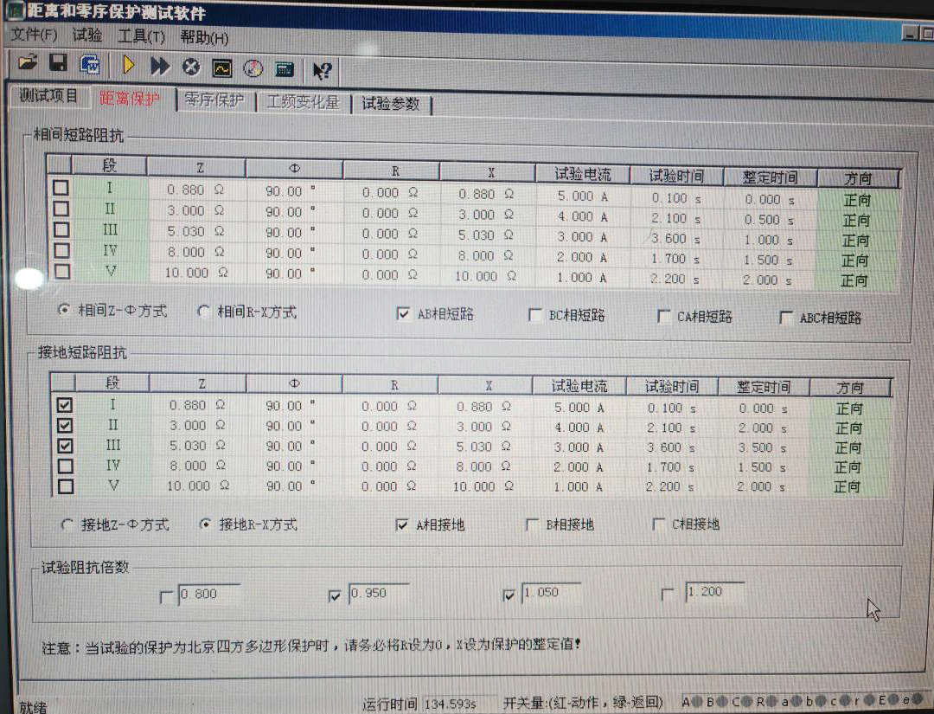Select the 接地Z-Φ方式 radio button
The height and width of the screenshot is (714, 934).
click(67, 524)
